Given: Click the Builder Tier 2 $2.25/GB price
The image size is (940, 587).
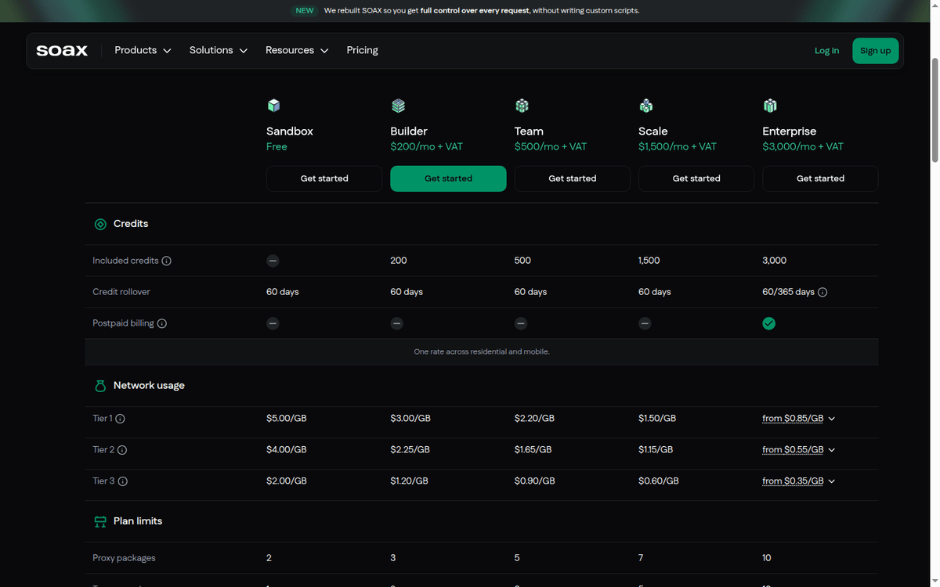Looking at the screenshot, I should [x=410, y=450].
